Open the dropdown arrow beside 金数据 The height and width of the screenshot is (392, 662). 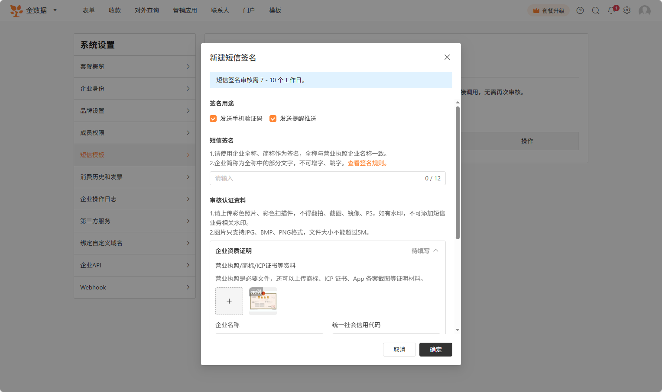click(x=55, y=10)
